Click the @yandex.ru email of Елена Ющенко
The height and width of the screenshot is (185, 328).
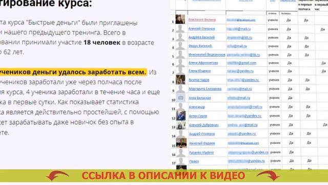click(240, 71)
